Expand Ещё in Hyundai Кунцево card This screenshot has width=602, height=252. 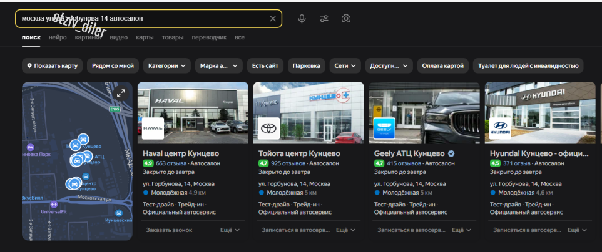(578, 230)
